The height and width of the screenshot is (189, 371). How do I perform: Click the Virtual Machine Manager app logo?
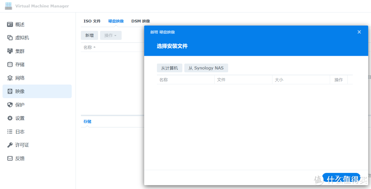click(8, 6)
